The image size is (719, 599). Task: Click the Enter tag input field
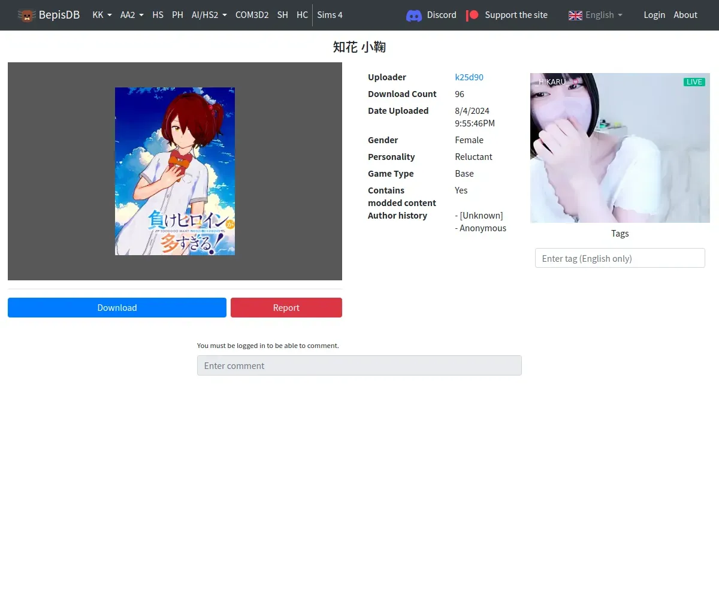pos(620,258)
